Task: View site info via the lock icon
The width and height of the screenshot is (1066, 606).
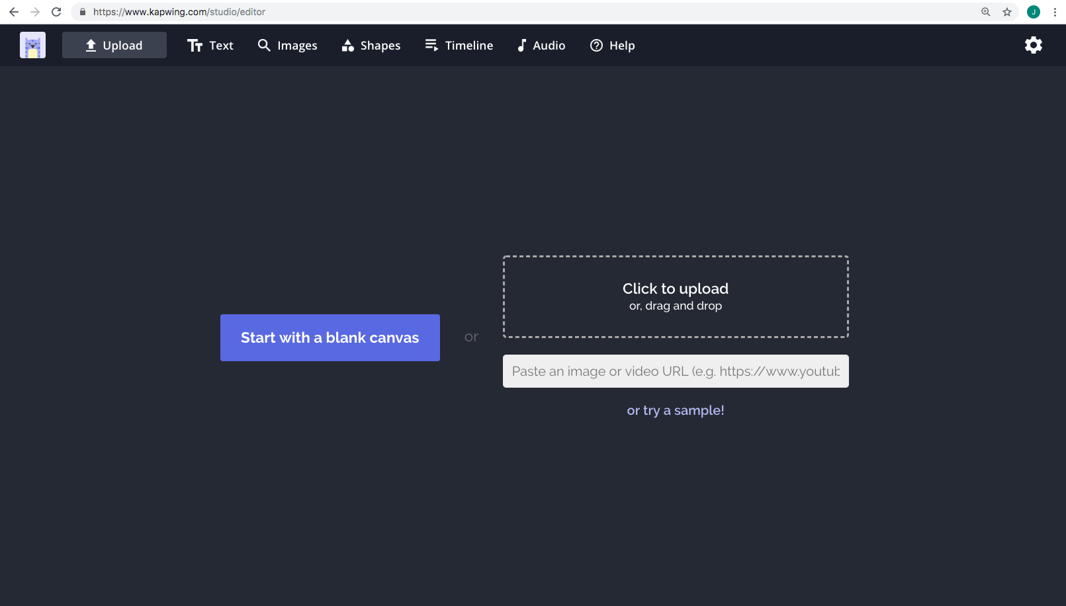Action: coord(83,12)
